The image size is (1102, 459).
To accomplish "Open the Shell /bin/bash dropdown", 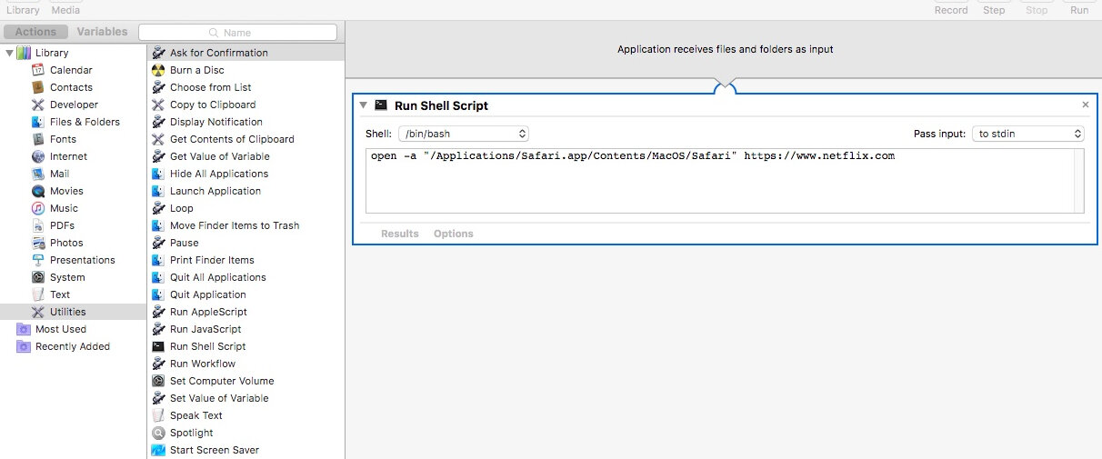I will coord(464,134).
